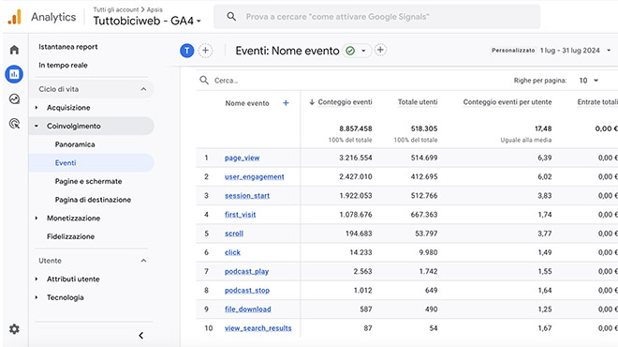The image size is (618, 347).
Task: Add a comparison with dashed plus icon
Action: click(x=205, y=51)
